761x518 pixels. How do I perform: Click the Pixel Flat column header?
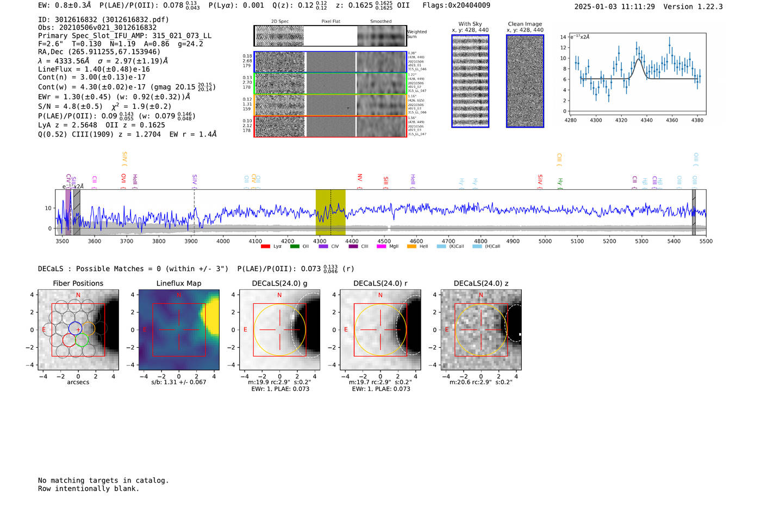click(x=330, y=22)
